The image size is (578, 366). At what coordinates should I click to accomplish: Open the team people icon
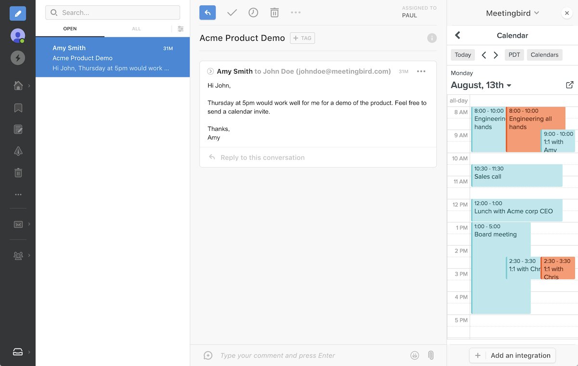(18, 256)
